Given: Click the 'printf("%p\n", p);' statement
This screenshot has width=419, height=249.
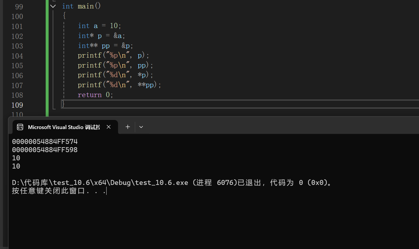Looking at the screenshot, I should pos(114,55).
